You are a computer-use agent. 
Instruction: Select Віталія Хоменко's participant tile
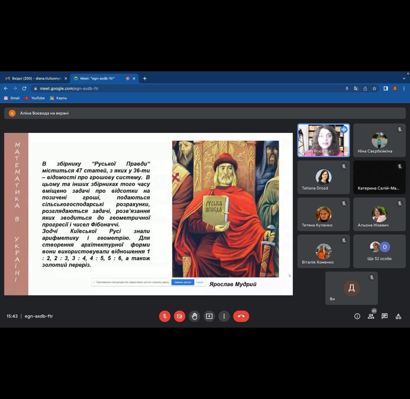(x=324, y=251)
